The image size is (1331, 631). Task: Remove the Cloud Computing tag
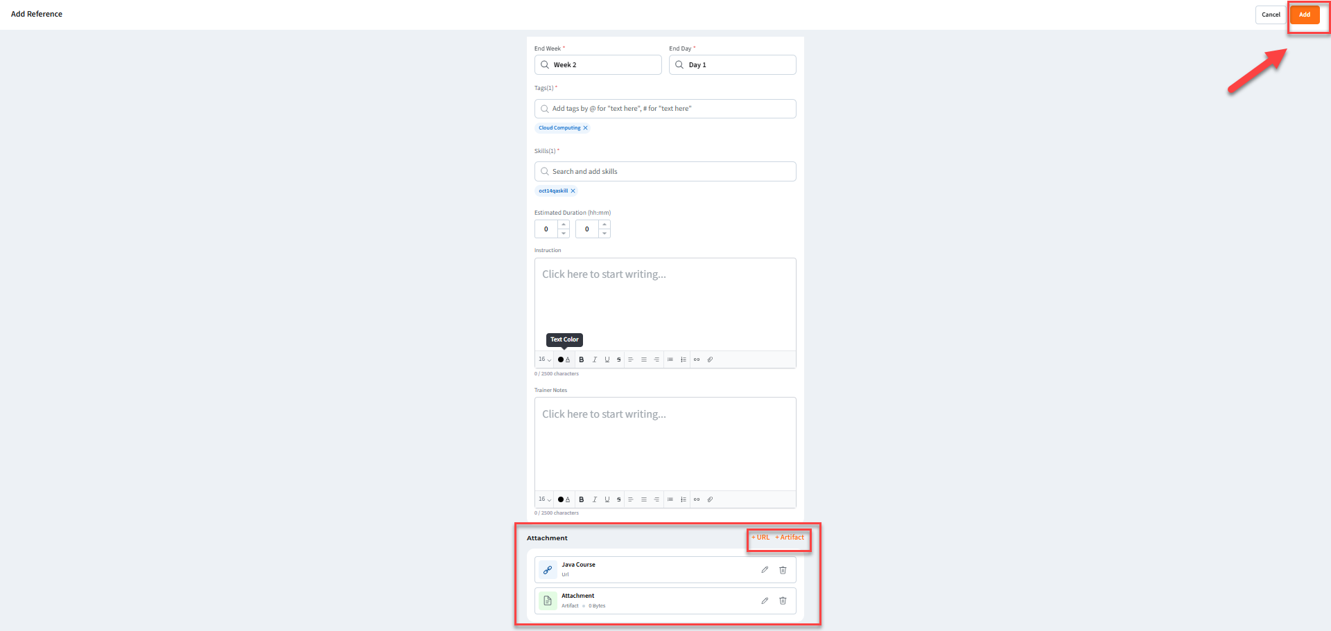(x=586, y=128)
